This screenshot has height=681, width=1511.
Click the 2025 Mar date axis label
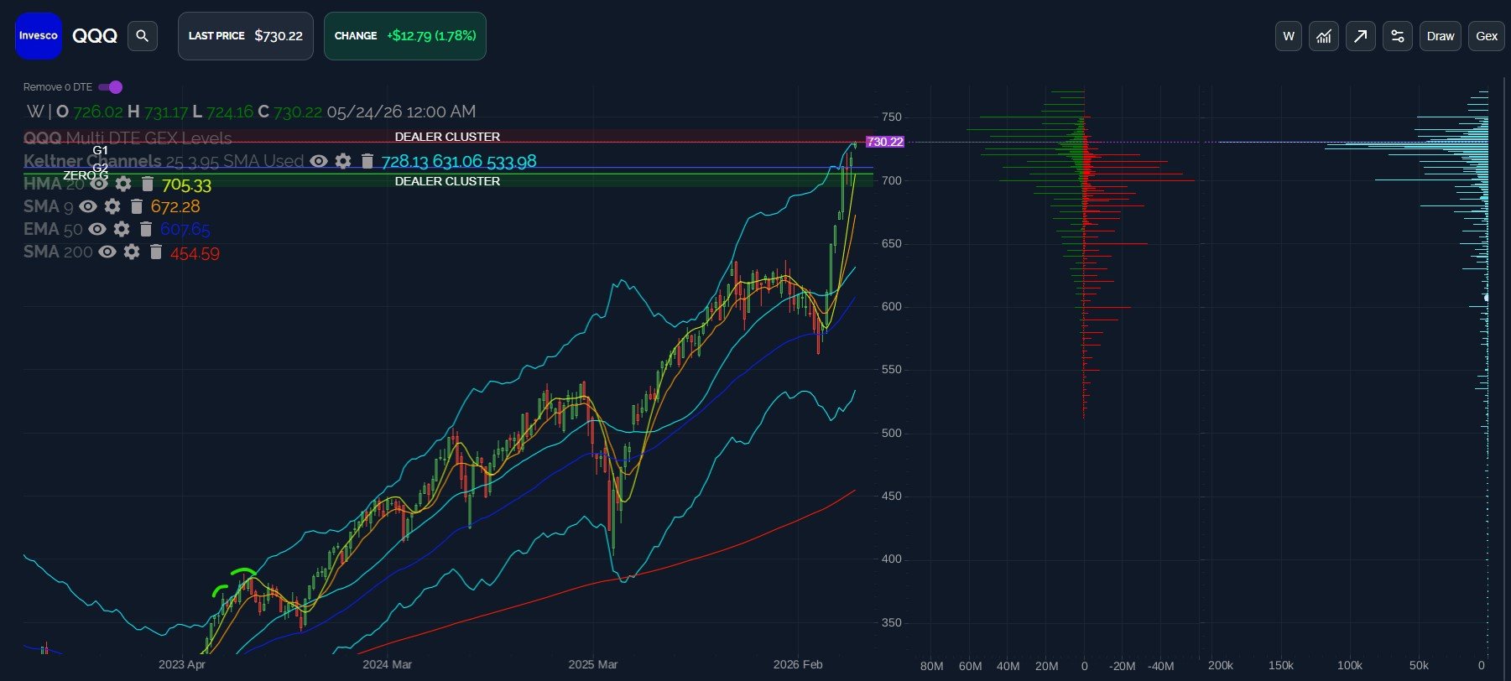click(x=593, y=664)
